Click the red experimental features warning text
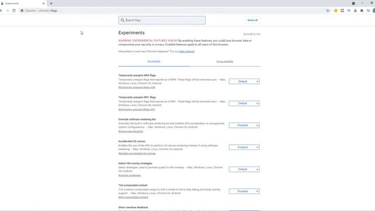375x211 pixels. click(148, 40)
